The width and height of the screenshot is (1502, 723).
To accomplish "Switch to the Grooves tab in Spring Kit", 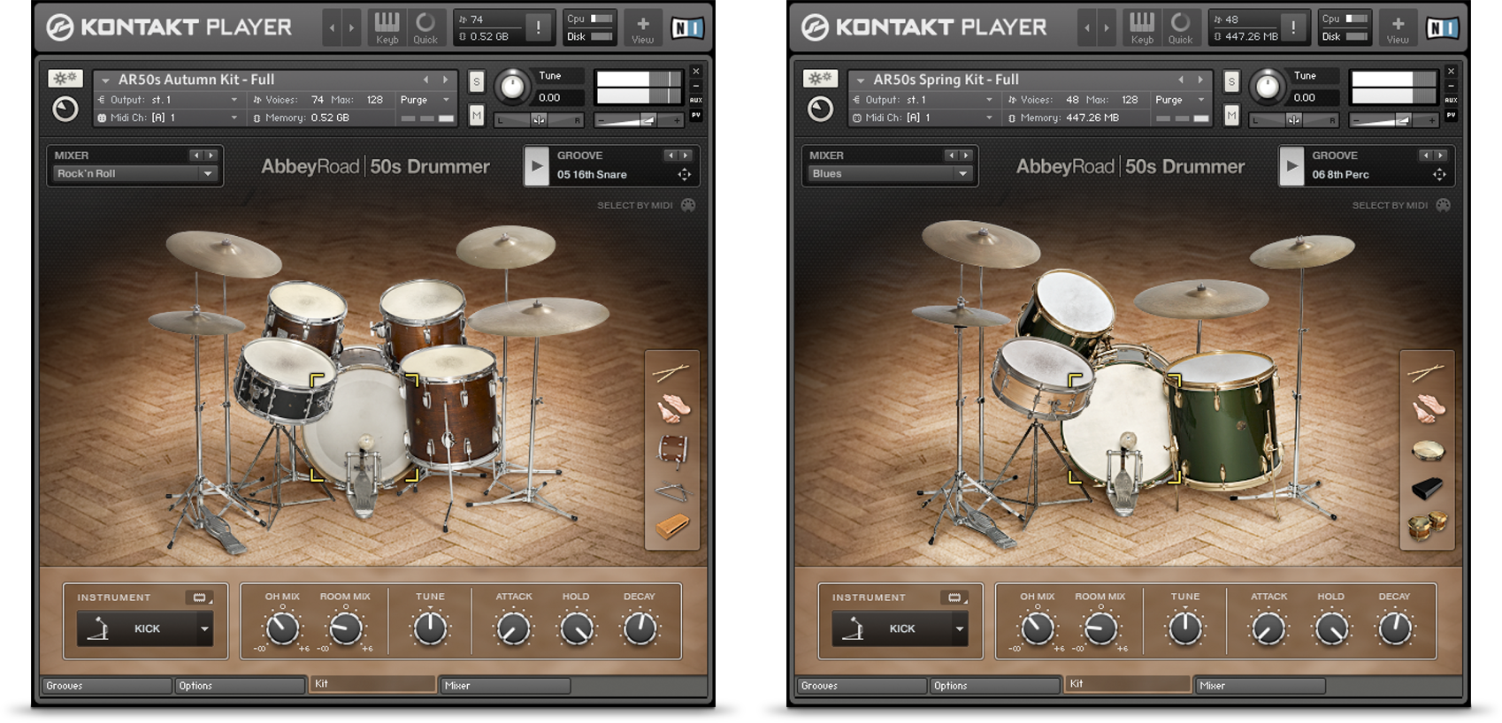I will point(862,686).
